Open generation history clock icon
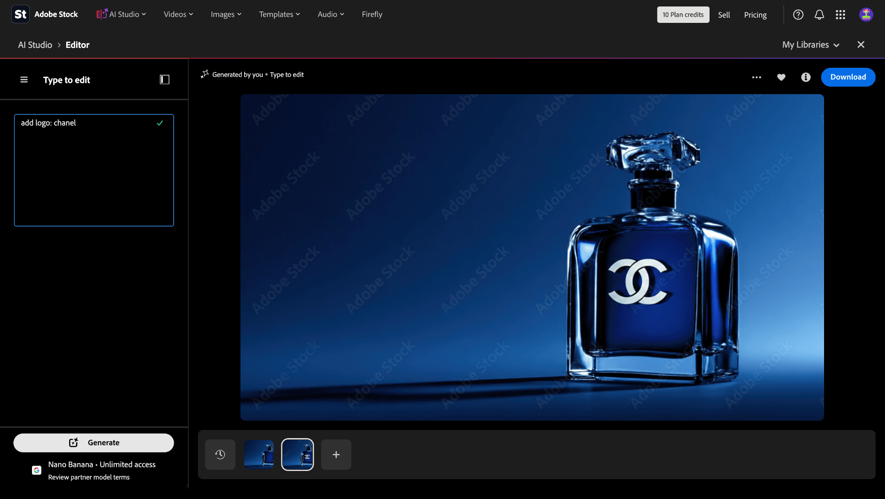885x499 pixels. (220, 455)
